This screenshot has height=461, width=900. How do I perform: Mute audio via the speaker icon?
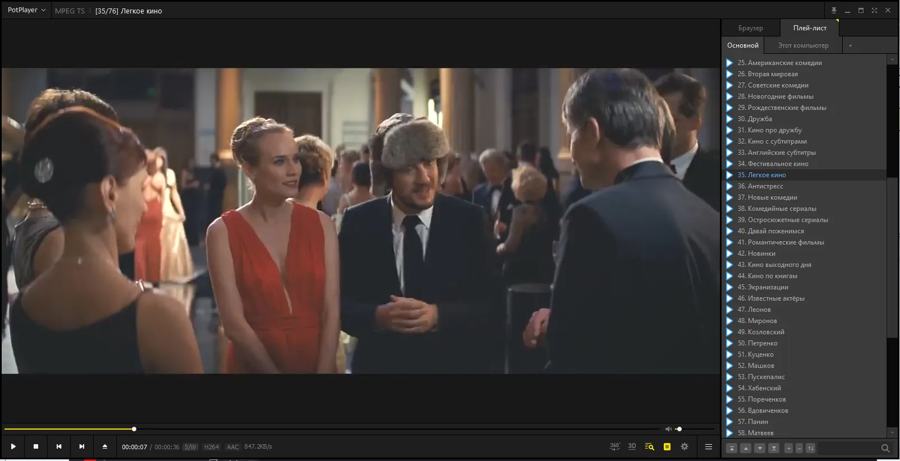[668, 429]
